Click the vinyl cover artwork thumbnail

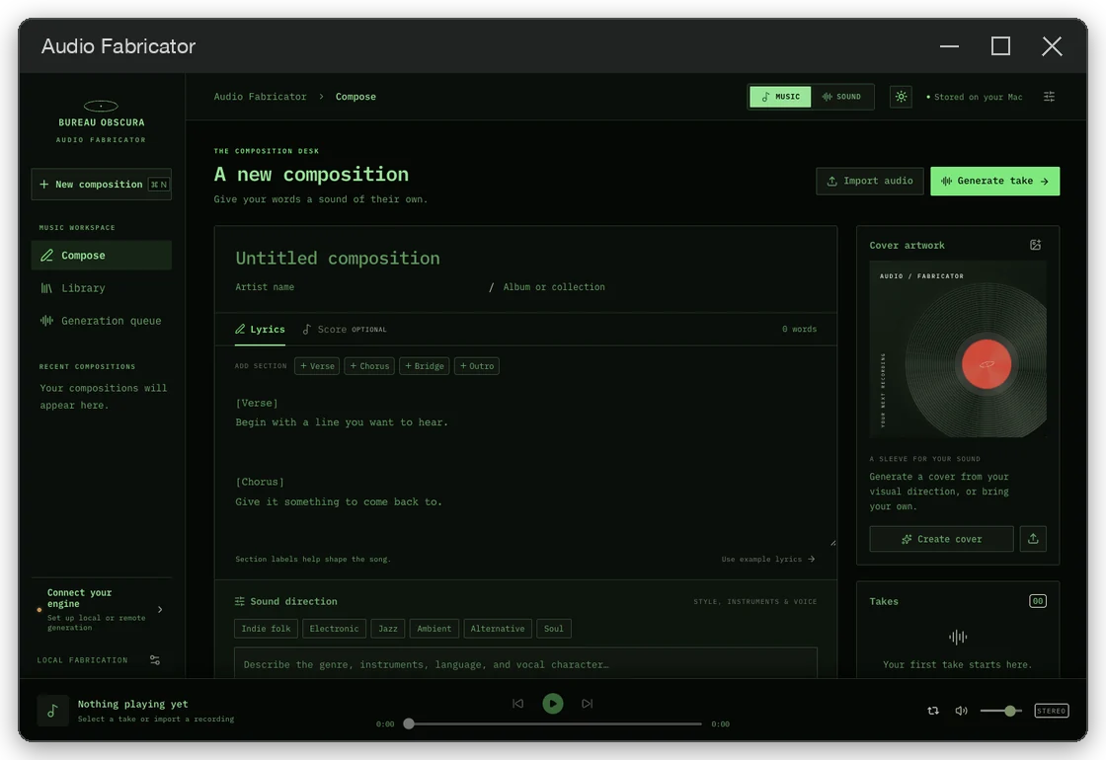coord(958,349)
